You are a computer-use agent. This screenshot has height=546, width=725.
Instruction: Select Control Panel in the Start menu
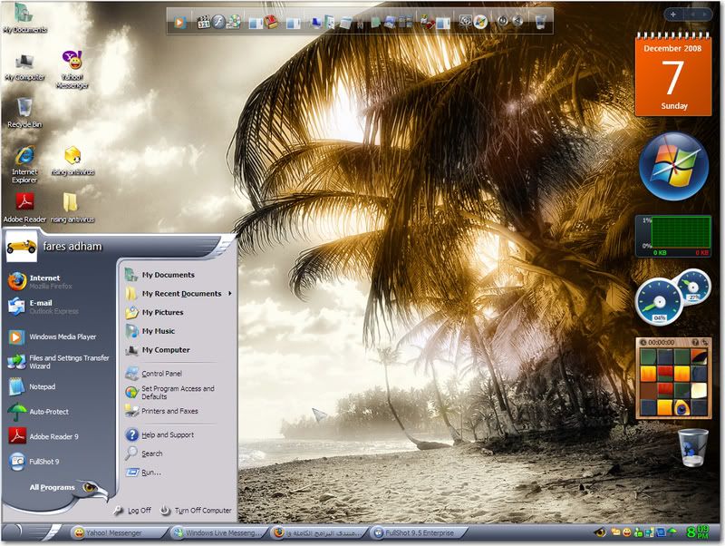click(x=161, y=374)
